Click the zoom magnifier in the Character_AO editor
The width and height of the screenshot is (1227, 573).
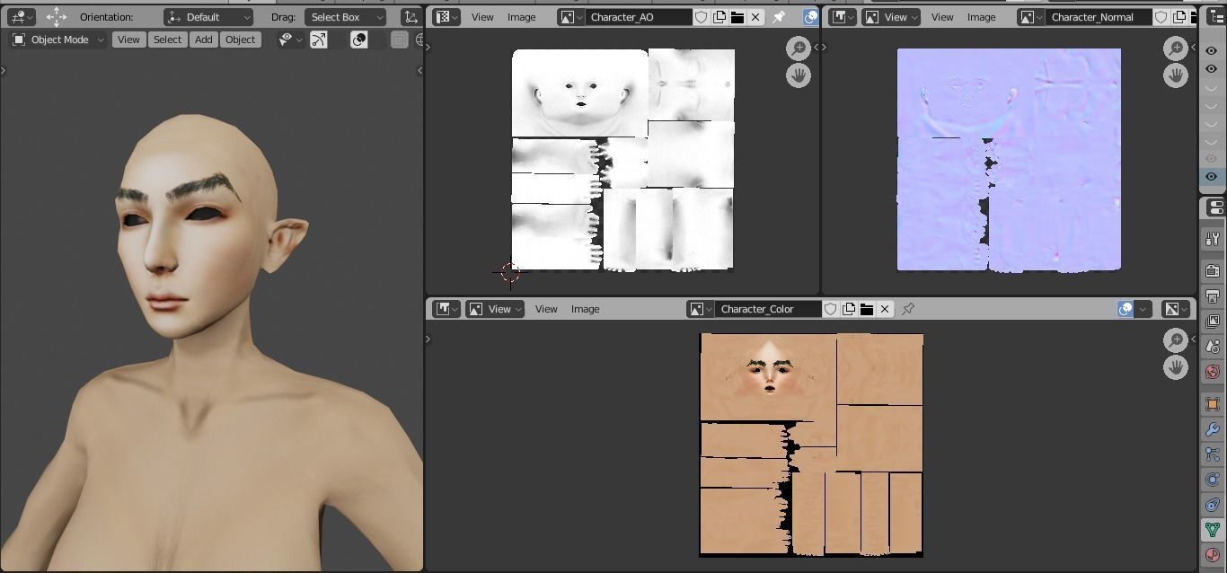pyautogui.click(x=799, y=48)
